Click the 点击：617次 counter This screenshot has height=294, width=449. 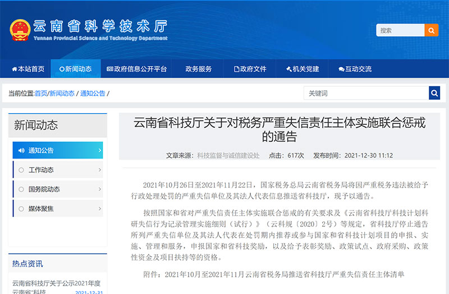click(286, 156)
